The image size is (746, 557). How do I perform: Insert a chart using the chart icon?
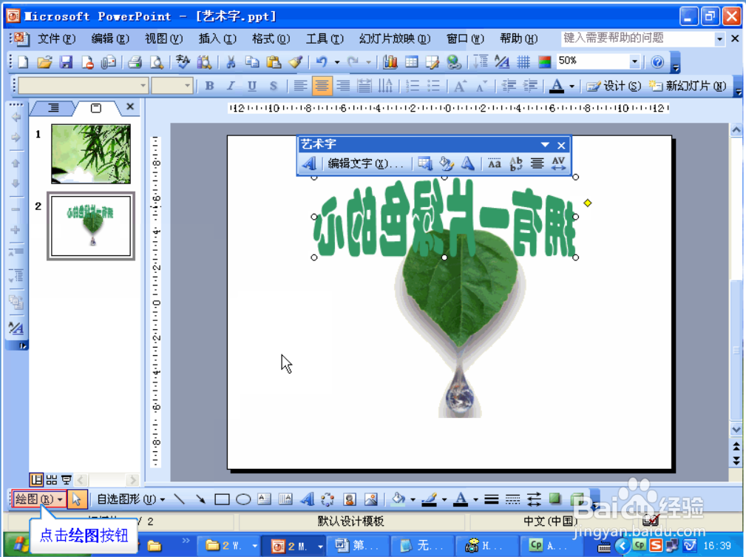[390, 62]
